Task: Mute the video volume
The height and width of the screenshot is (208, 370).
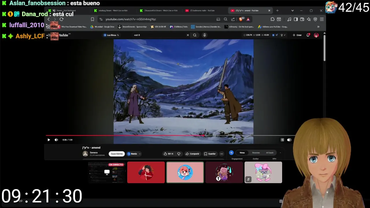Action: coord(56,140)
